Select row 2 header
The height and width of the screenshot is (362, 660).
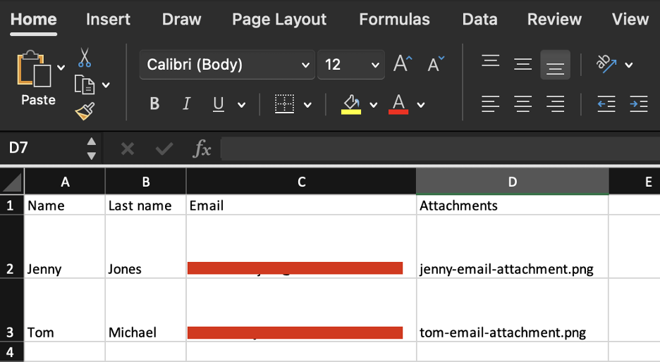pyautogui.click(x=12, y=246)
